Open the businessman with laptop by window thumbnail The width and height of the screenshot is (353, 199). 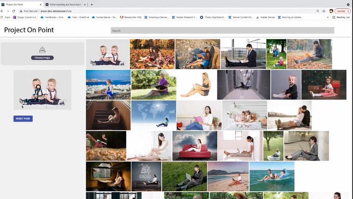[243, 54]
